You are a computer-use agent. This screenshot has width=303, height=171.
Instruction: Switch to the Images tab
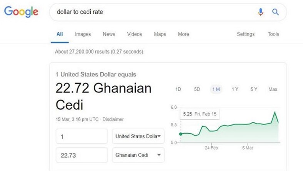pos(83,34)
